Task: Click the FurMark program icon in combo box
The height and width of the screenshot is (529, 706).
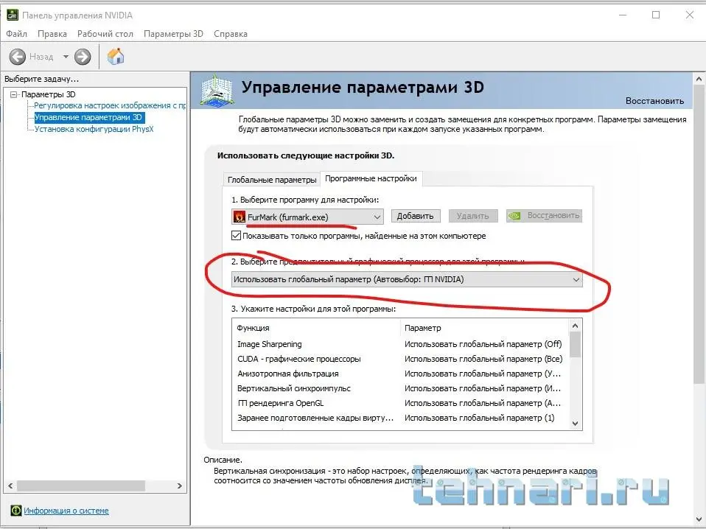Action: (x=239, y=217)
